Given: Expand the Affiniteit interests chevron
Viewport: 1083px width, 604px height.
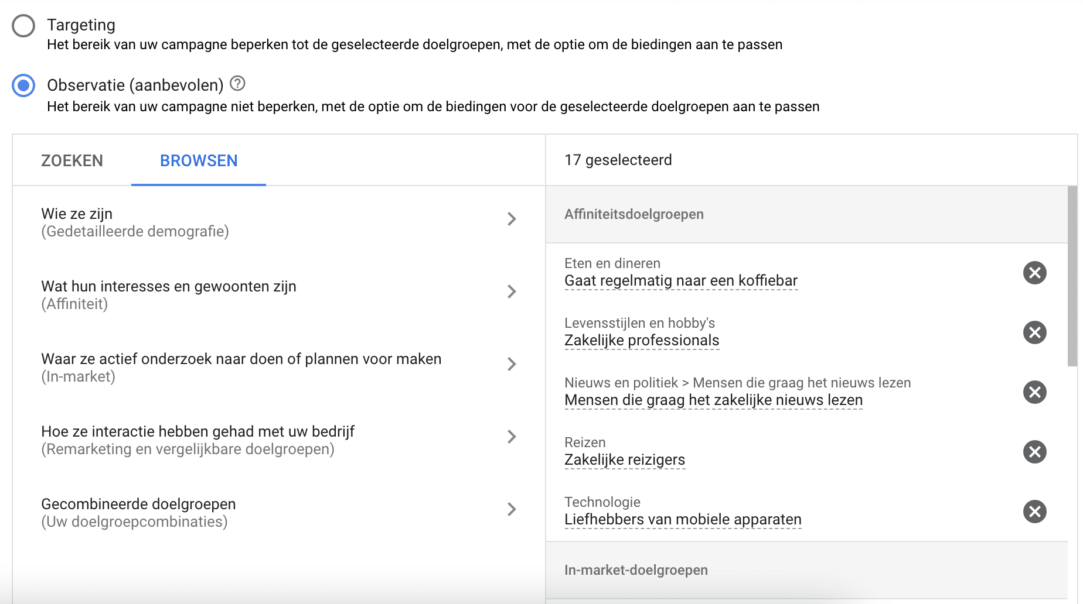Looking at the screenshot, I should click(512, 291).
